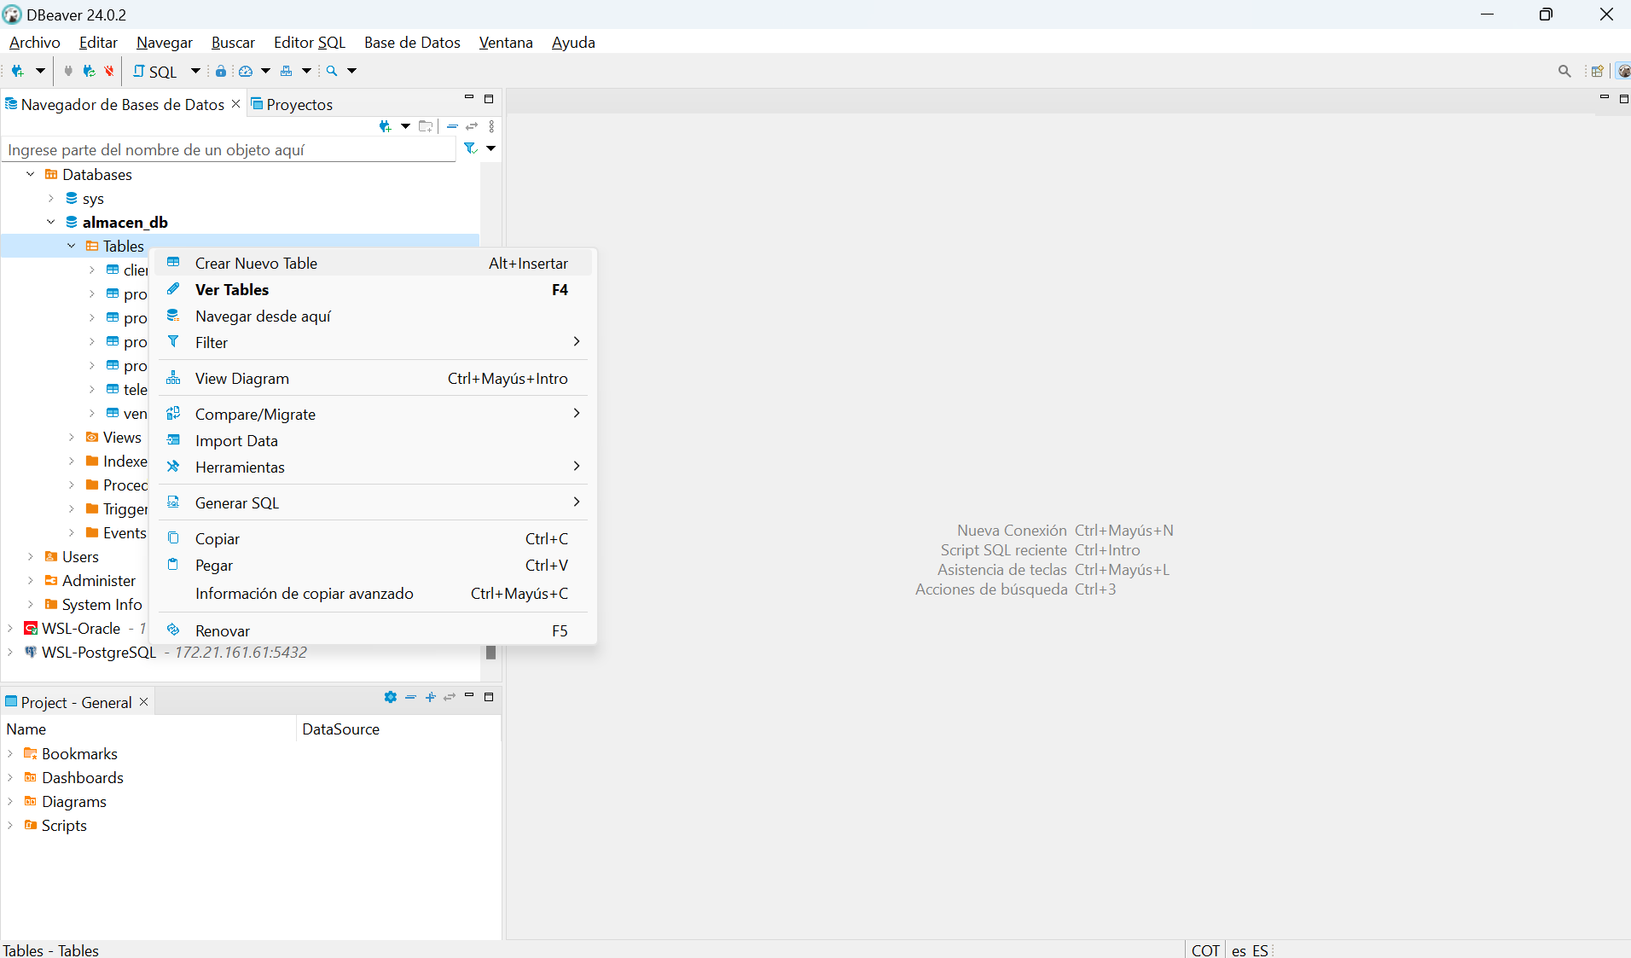The image size is (1631, 958).
Task: Click the red disconnect plug icon
Action: click(x=109, y=71)
